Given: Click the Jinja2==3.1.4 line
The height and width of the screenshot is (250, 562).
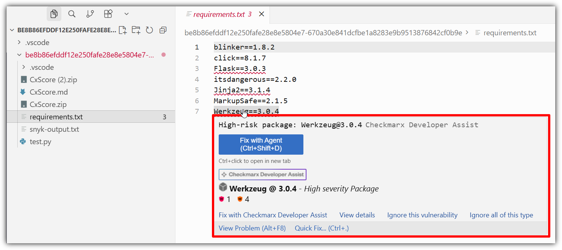Looking at the screenshot, I should point(242,90).
